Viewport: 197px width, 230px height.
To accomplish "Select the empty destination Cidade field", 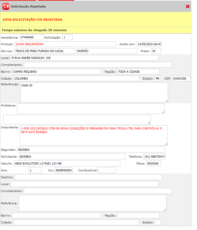I will [76, 223].
